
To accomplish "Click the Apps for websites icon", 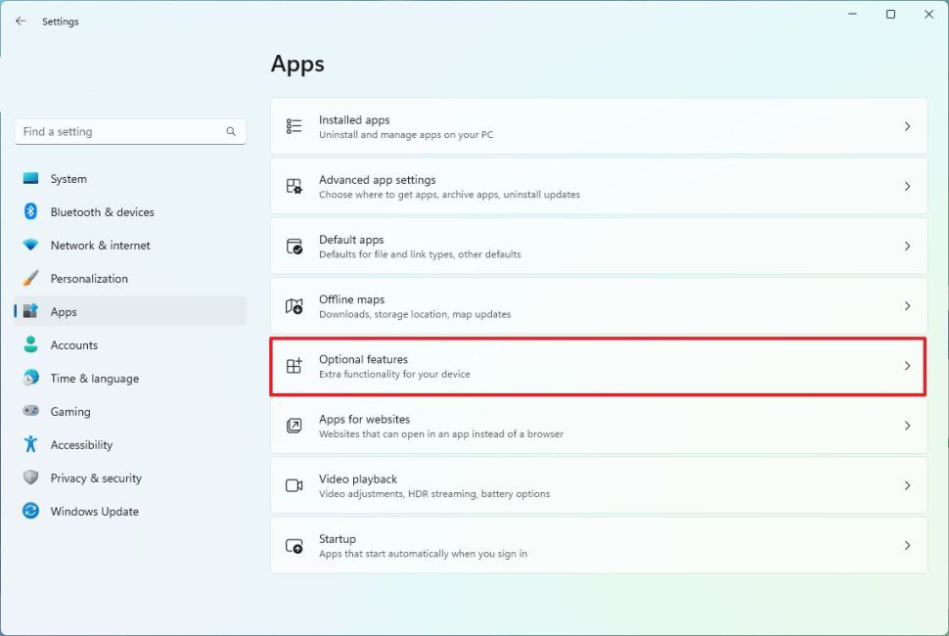I will coord(294,426).
